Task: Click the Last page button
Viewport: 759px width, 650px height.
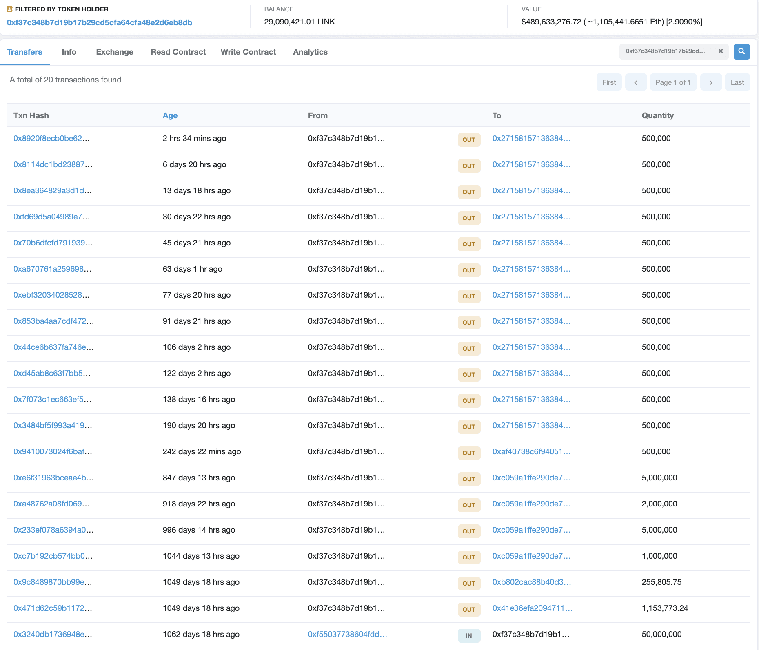Action: (737, 82)
